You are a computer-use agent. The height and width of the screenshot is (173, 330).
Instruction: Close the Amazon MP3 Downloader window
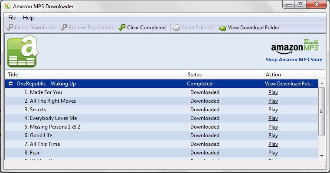317,5
